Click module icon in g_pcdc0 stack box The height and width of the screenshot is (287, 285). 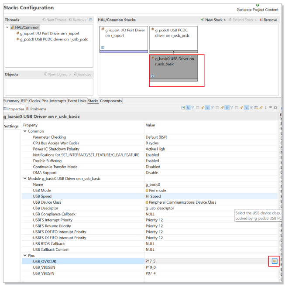point(152,29)
